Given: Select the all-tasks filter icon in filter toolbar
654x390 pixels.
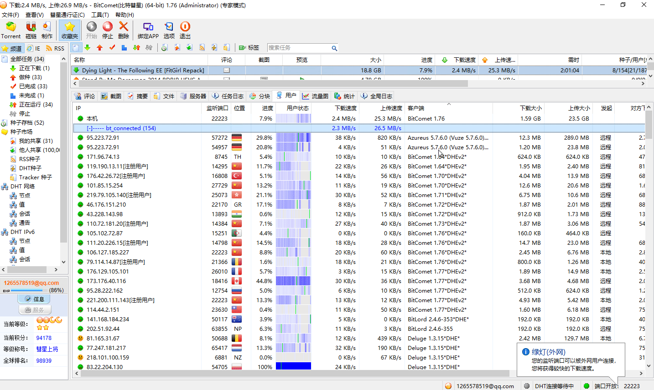Looking at the screenshot, I should [x=76, y=48].
